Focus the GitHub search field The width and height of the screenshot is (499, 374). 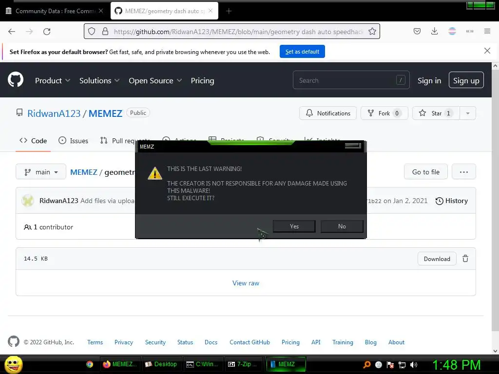click(x=351, y=80)
